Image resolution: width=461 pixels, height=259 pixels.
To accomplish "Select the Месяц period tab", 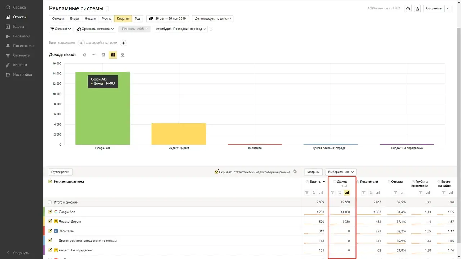I will point(106,19).
